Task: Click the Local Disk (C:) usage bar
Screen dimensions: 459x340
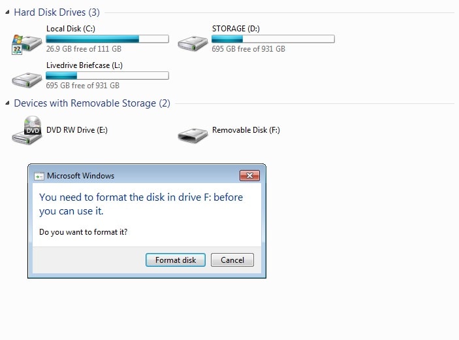Action: point(107,39)
